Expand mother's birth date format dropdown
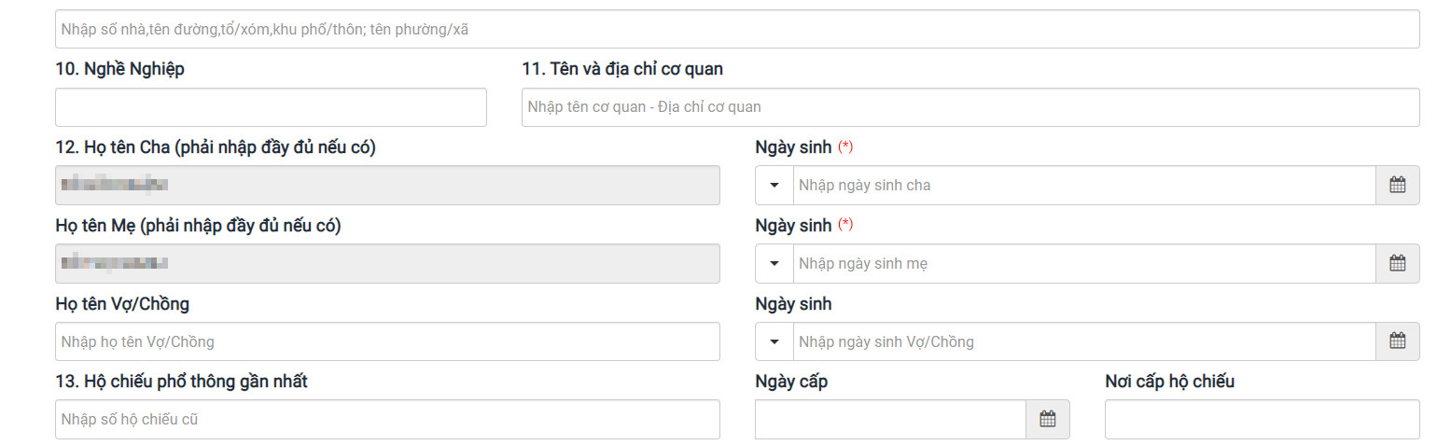 pos(774,263)
